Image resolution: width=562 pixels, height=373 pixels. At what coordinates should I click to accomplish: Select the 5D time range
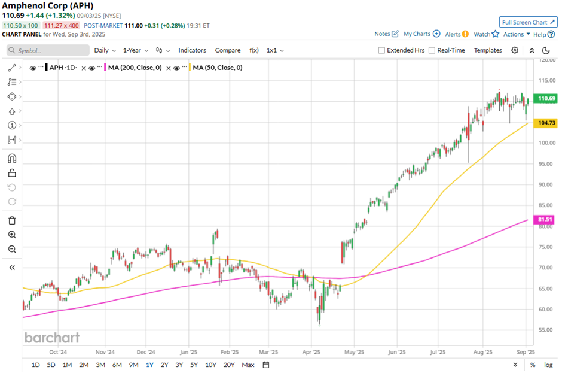51,365
